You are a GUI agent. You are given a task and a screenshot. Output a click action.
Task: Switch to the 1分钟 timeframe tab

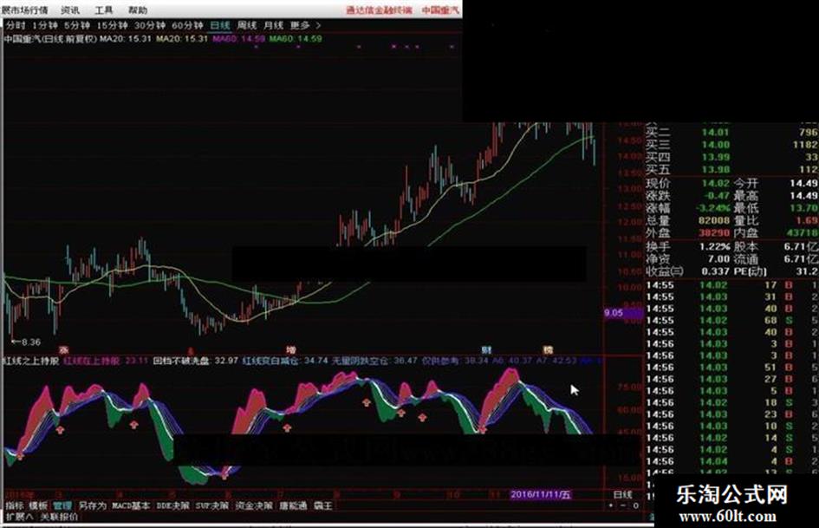[x=45, y=25]
